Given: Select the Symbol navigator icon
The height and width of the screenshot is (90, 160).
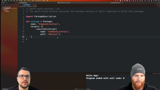Looking at the screenshot, I should pyautogui.click(x=5, y=5).
